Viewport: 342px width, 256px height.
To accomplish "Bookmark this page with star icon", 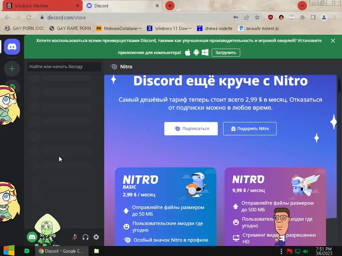I will pyautogui.click(x=257, y=17).
